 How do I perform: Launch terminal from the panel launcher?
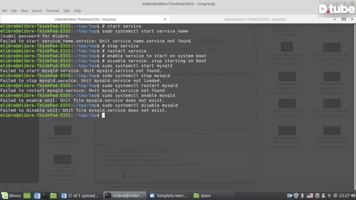pos(45,196)
